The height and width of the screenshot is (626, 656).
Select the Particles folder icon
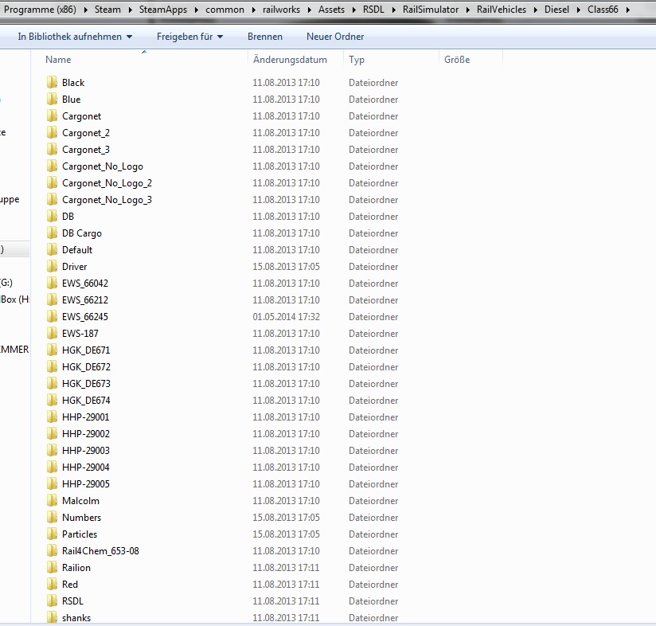[x=52, y=534]
